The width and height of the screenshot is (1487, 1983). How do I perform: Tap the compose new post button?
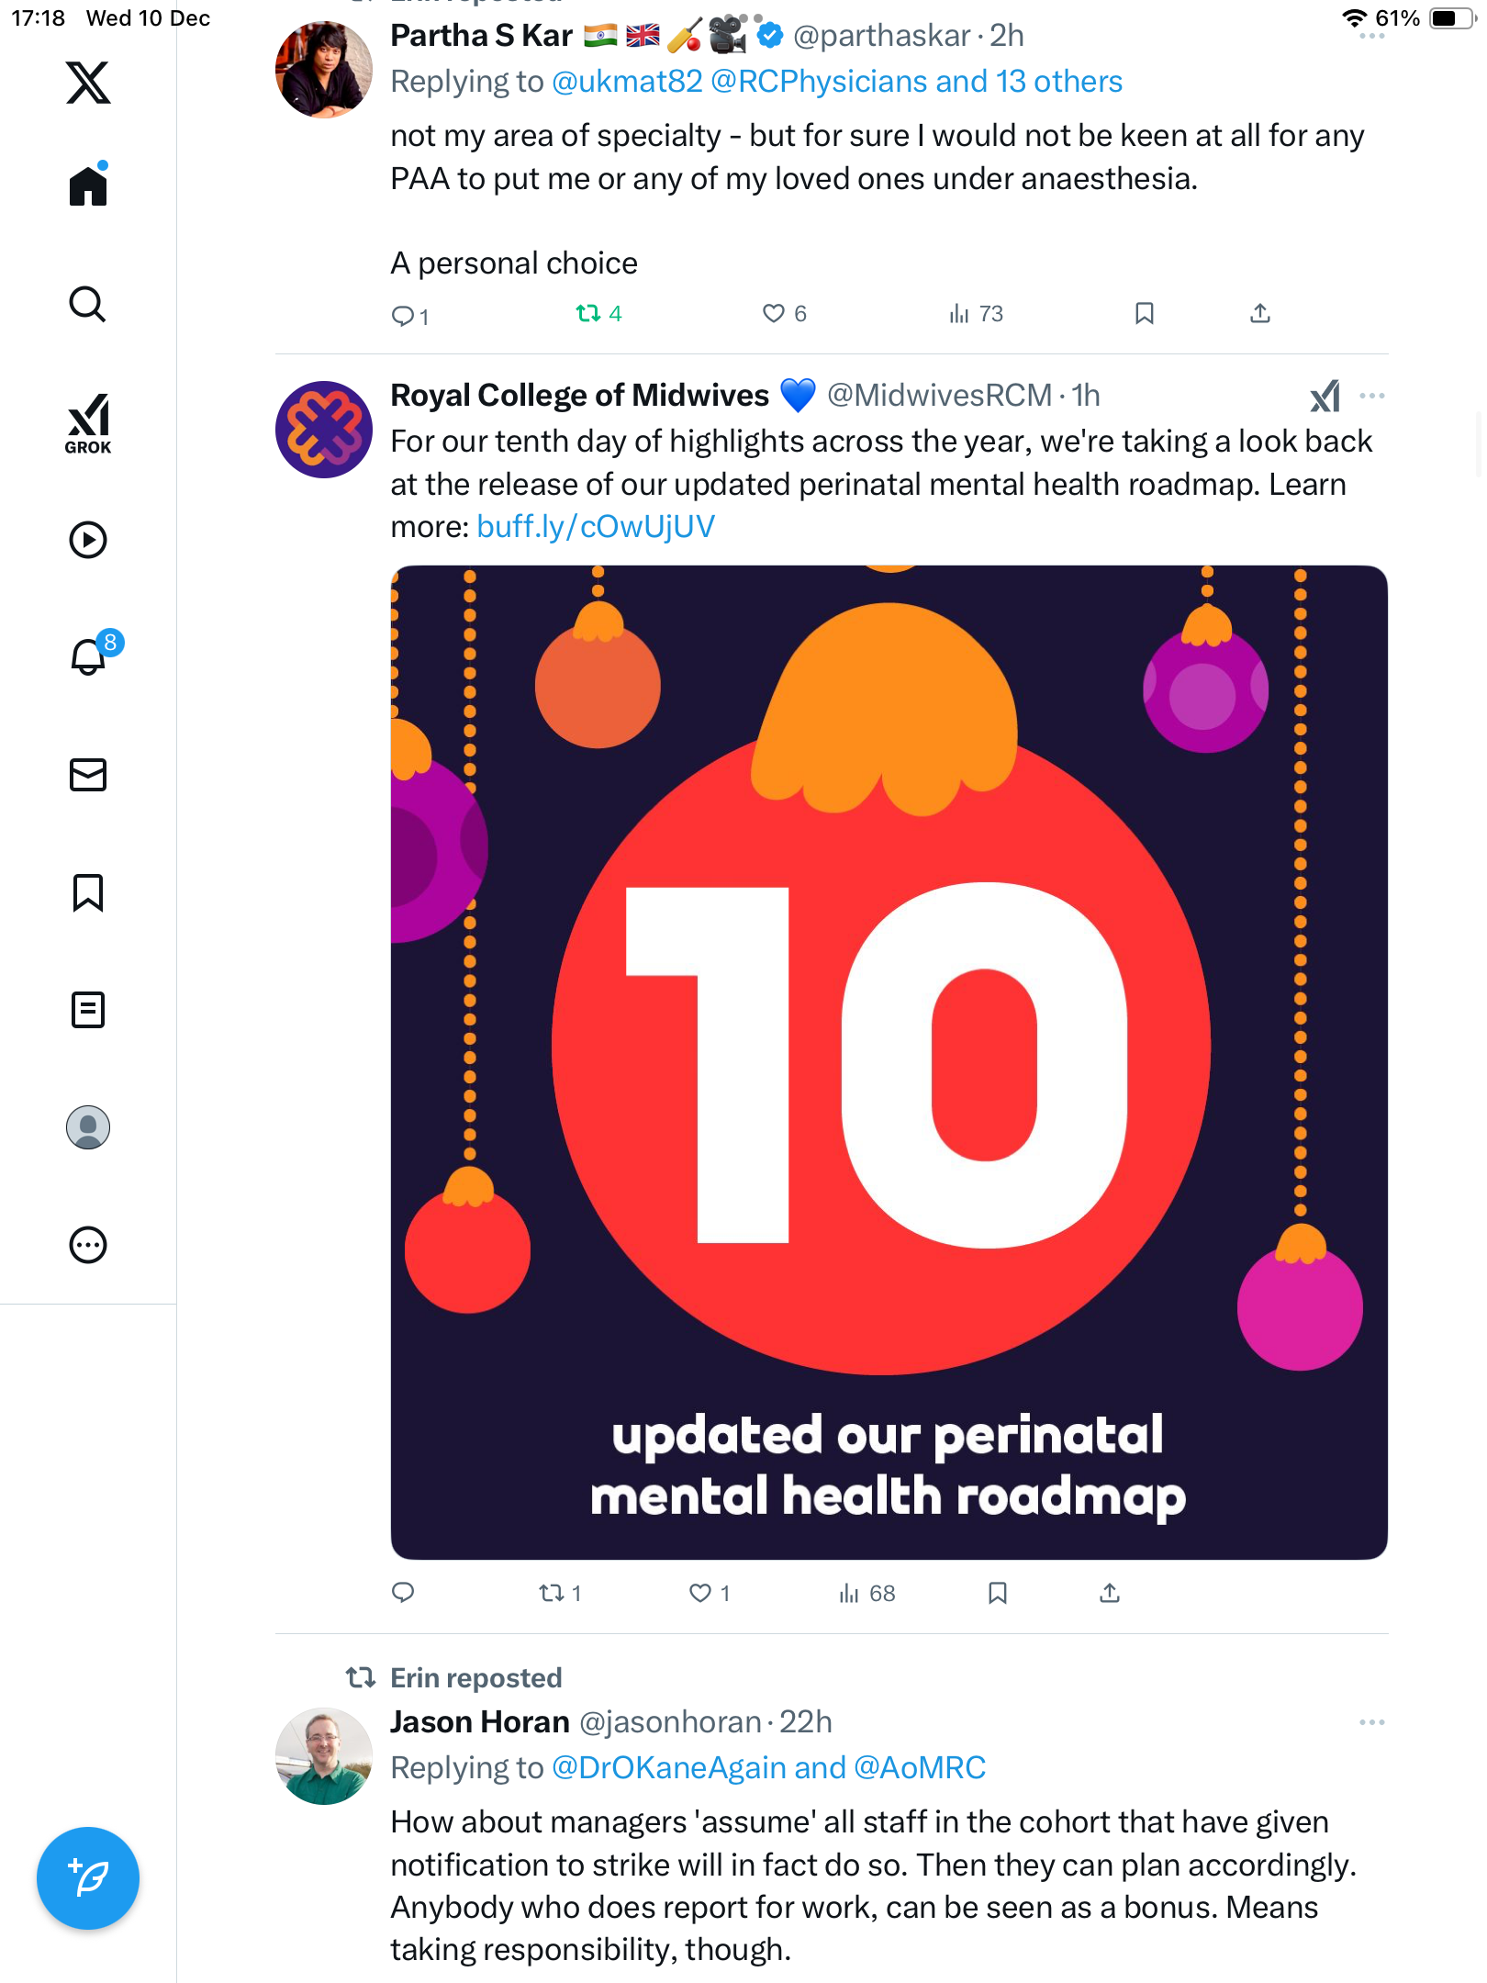coord(88,1878)
